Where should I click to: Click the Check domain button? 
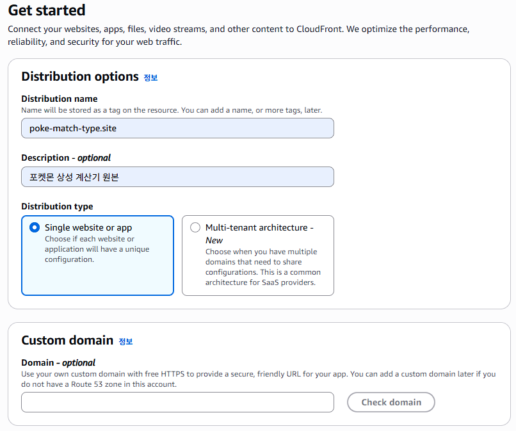coord(391,402)
